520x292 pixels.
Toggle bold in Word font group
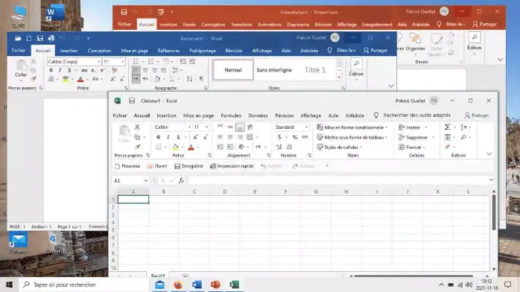point(51,70)
